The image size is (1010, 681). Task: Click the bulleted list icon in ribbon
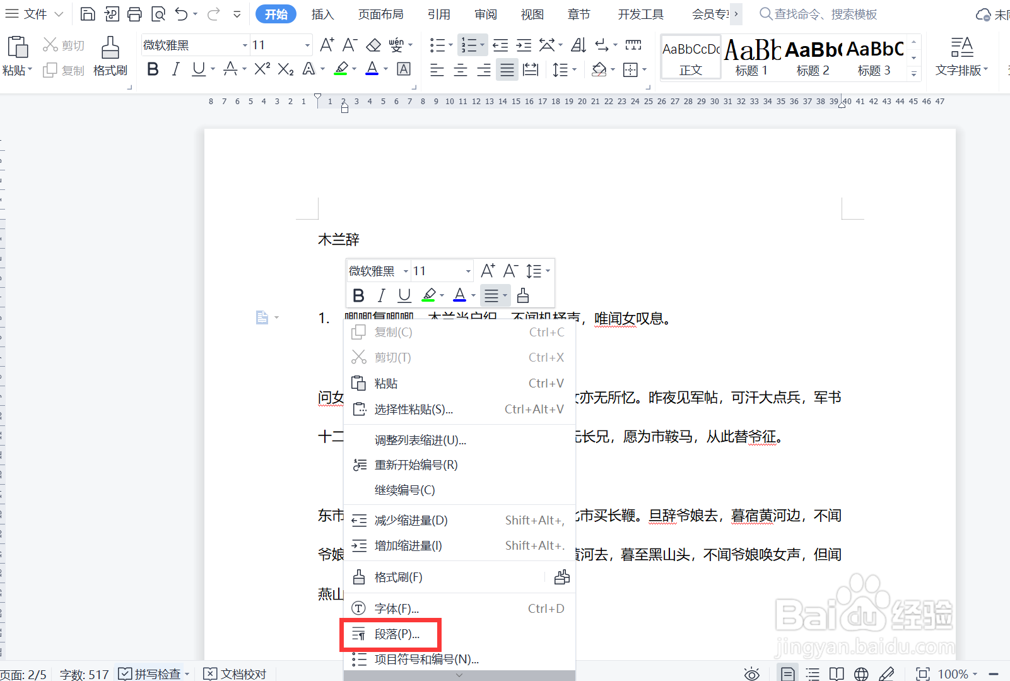pyautogui.click(x=437, y=45)
